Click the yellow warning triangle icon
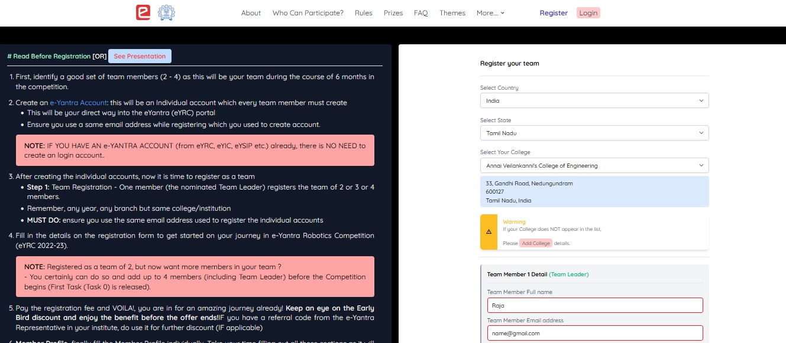The image size is (786, 343). click(489, 231)
